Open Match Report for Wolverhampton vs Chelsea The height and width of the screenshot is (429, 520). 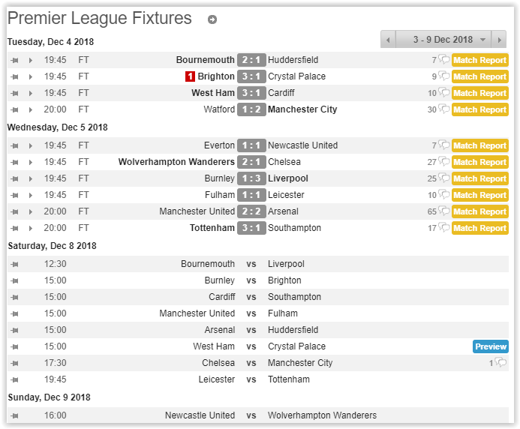click(x=479, y=162)
